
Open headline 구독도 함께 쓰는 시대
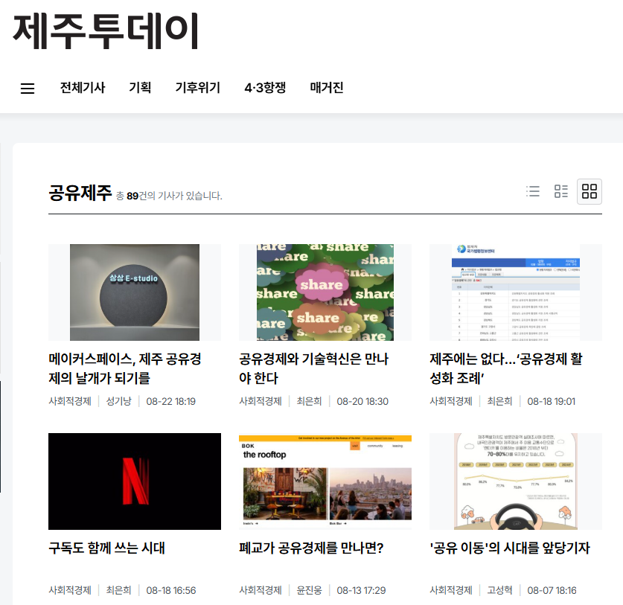pos(106,548)
